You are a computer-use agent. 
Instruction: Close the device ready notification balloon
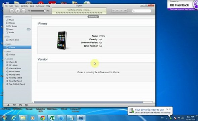(x=170, y=109)
